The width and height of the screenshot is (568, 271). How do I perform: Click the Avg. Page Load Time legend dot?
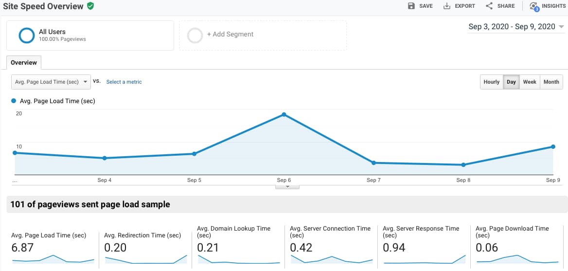[14, 101]
